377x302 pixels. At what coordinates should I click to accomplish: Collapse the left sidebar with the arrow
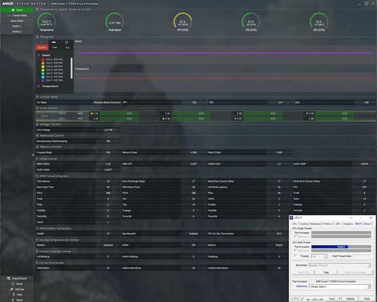33,155
